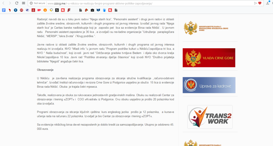Click the paragraph starting 'Programi obrazovanja za sticanje'

click(106, 114)
